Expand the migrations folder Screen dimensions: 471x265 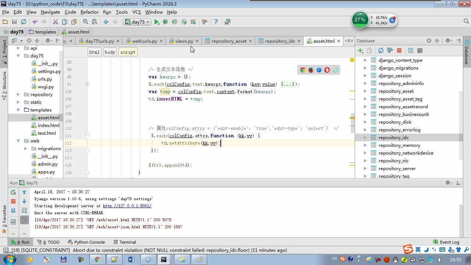(25, 149)
